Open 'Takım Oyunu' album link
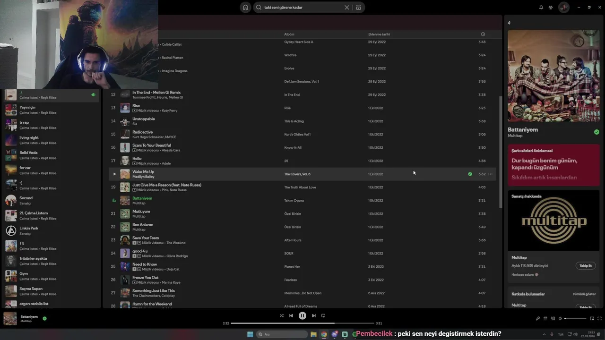The image size is (605, 340). (294, 200)
